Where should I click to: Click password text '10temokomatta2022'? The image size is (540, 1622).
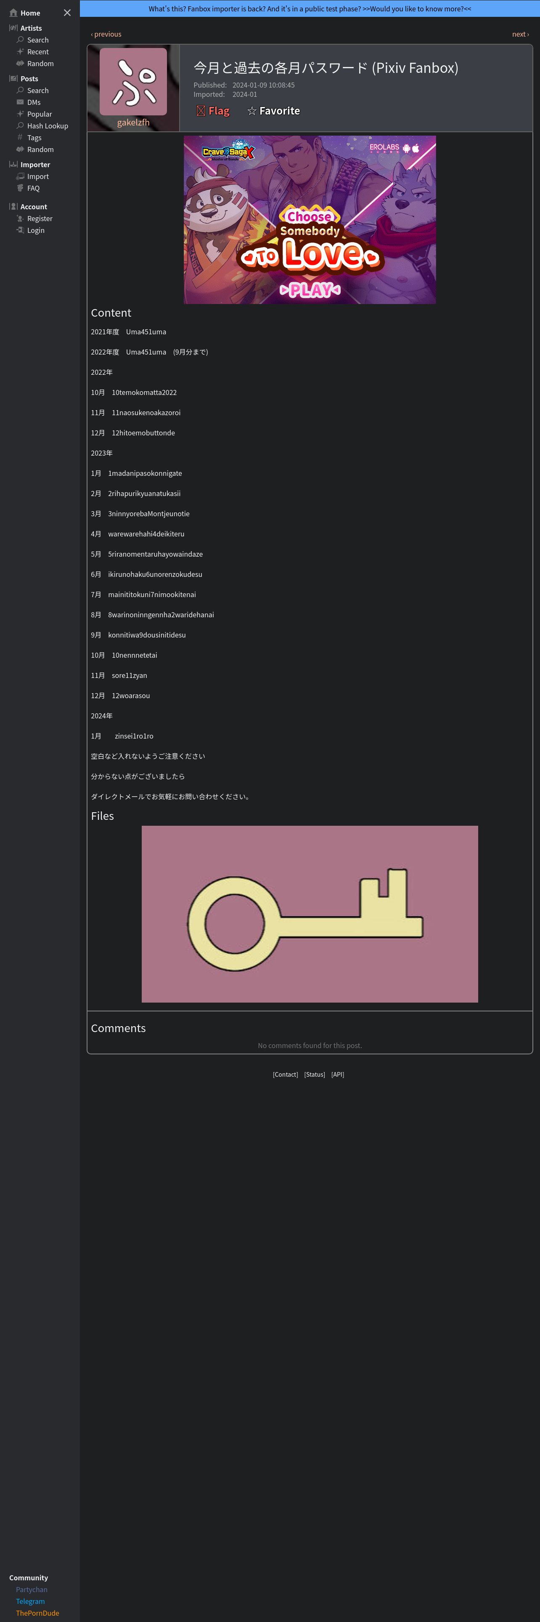[x=145, y=392]
